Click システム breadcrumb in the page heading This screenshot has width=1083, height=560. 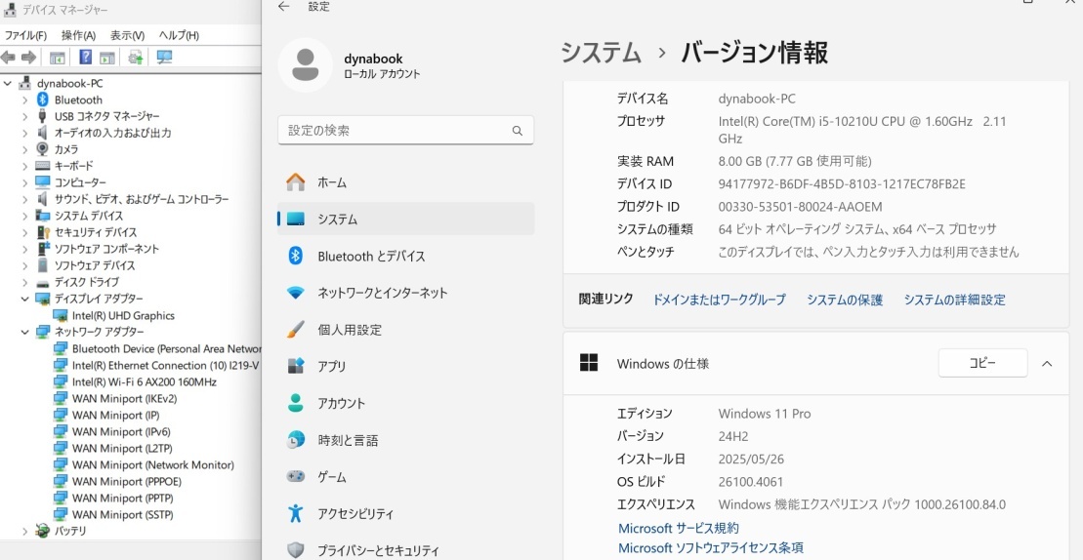pos(601,53)
